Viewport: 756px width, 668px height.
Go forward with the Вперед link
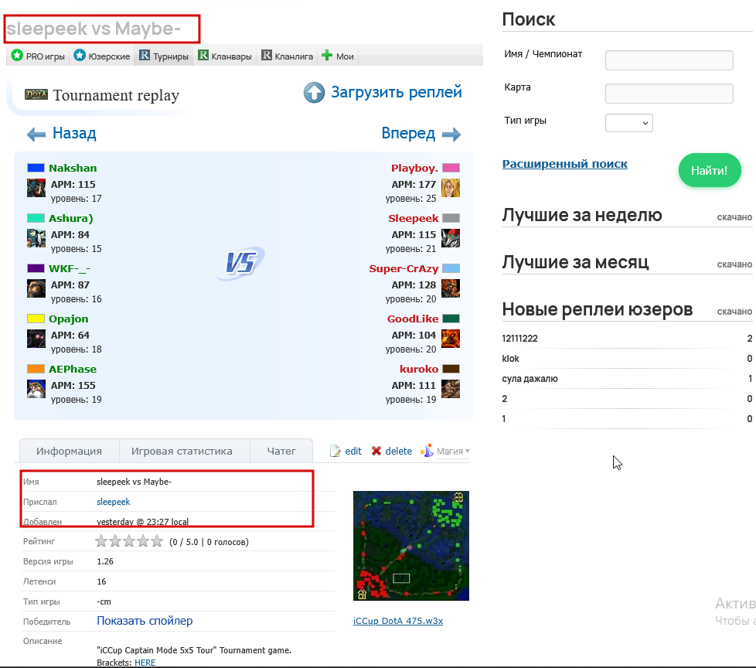[408, 133]
